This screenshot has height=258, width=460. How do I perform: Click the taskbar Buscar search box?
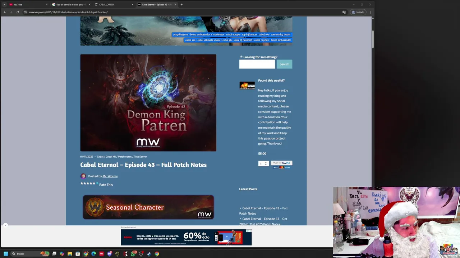coord(29,254)
